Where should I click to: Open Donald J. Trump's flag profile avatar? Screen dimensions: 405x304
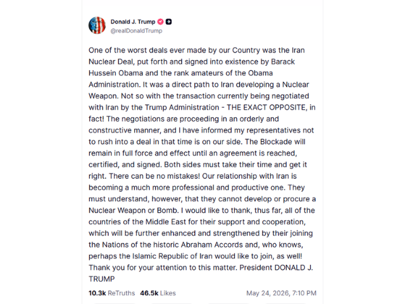tap(97, 25)
